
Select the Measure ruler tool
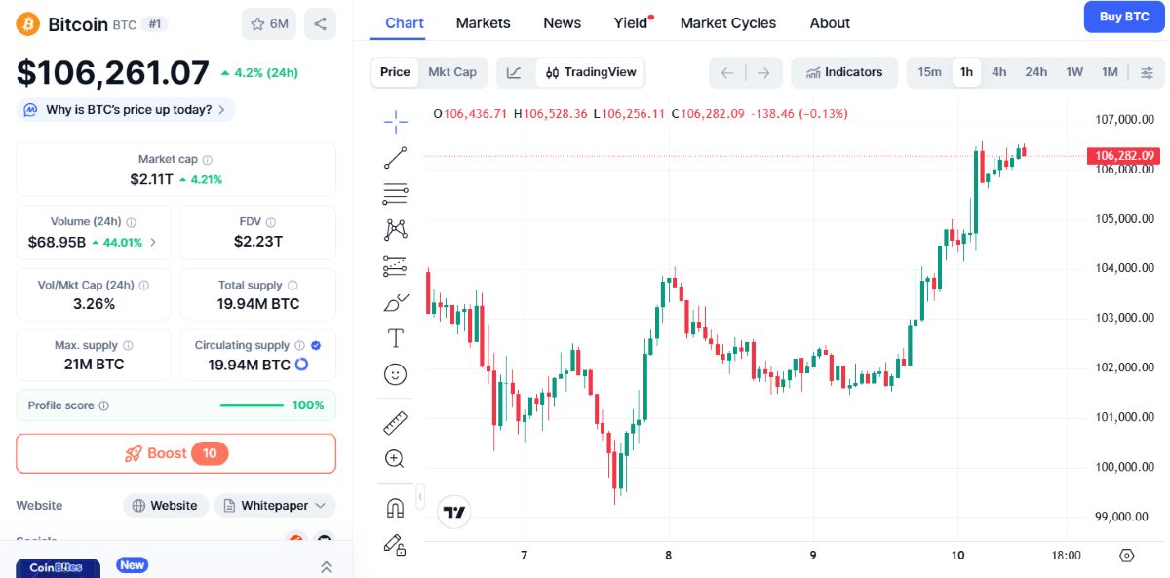point(395,422)
